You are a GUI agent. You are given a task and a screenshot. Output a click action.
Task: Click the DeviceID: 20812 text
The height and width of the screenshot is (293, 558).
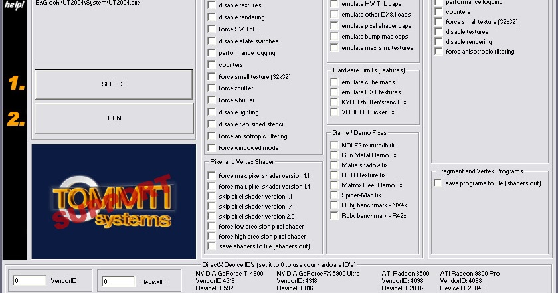click(403, 288)
